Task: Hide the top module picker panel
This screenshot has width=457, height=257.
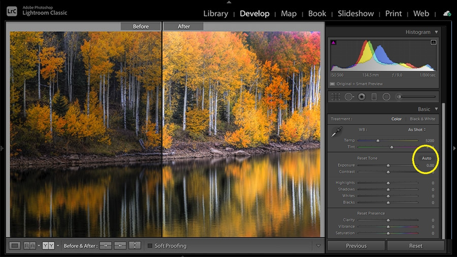Action: click(229, 2)
